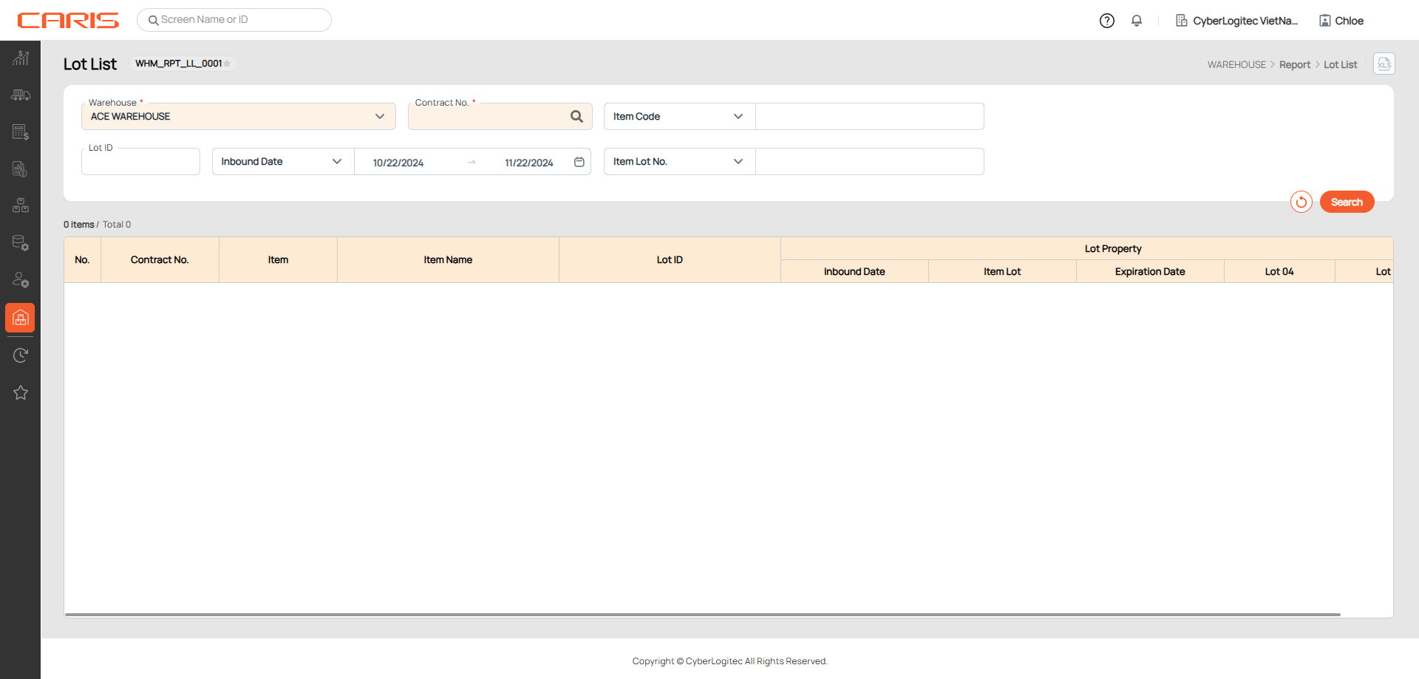This screenshot has height=679, width=1419.
Task: Click the Report breadcrumb link
Action: pos(1294,65)
